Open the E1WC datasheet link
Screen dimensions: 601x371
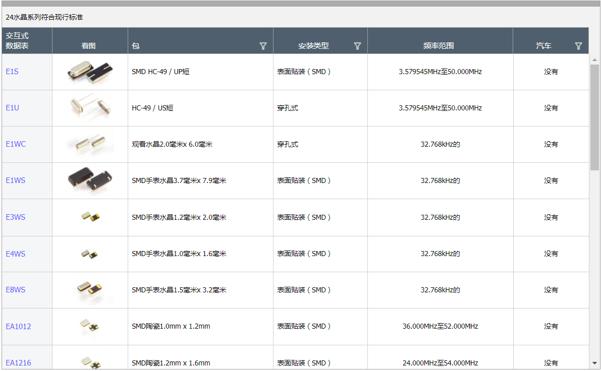pyautogui.click(x=16, y=144)
